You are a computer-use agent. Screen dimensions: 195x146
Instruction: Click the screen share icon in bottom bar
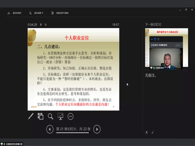(2, 144)
